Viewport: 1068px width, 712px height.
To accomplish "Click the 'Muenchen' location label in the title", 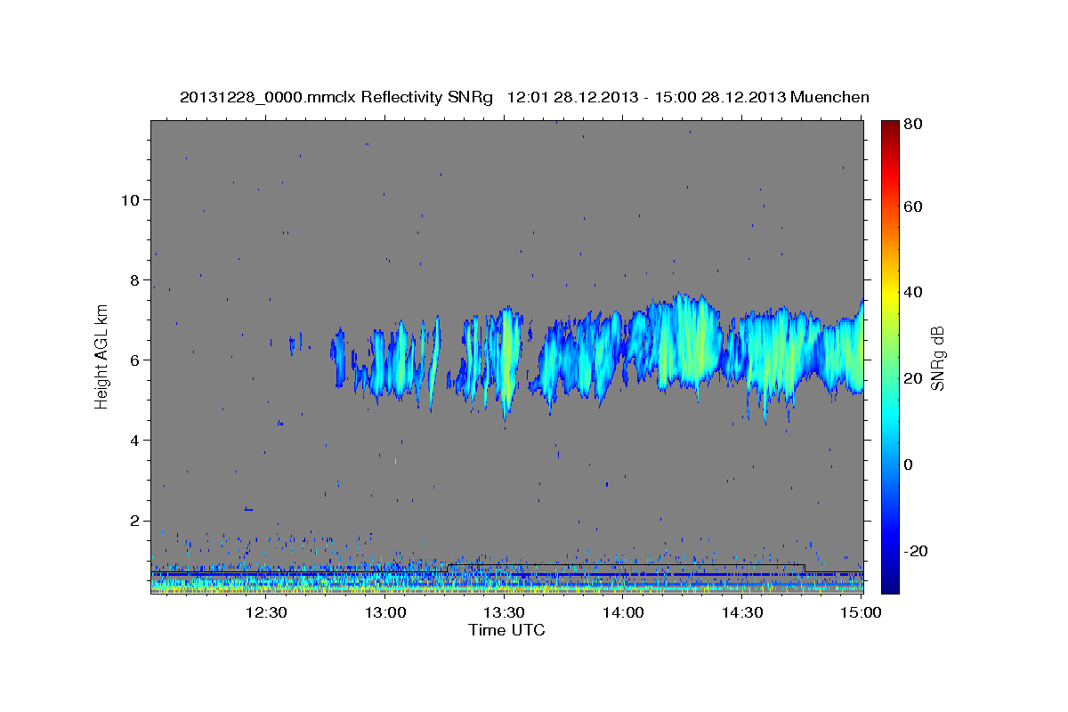I will (x=829, y=97).
